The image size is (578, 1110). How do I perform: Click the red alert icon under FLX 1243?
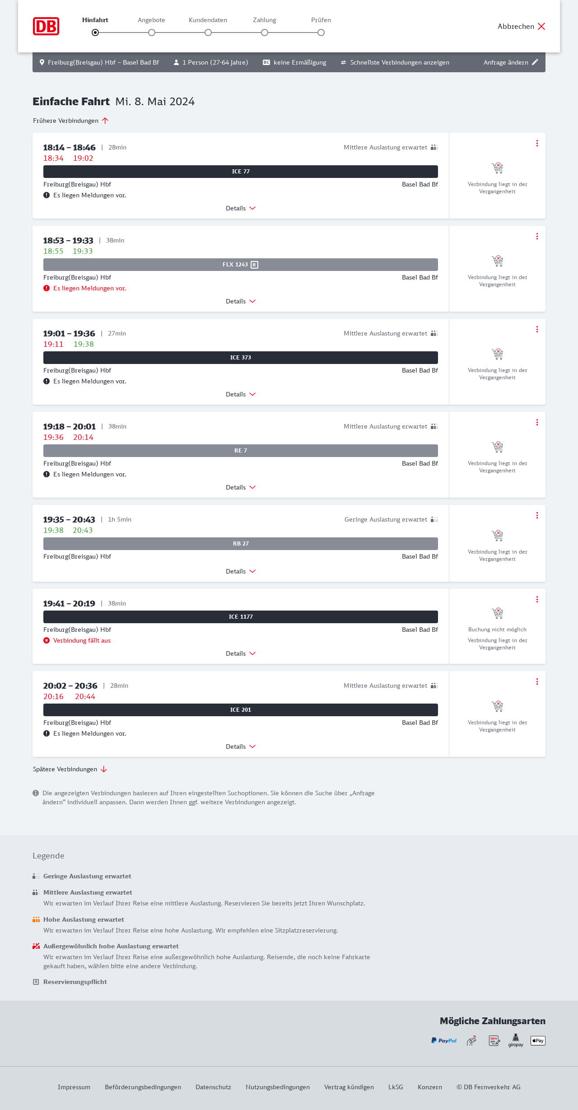point(47,288)
